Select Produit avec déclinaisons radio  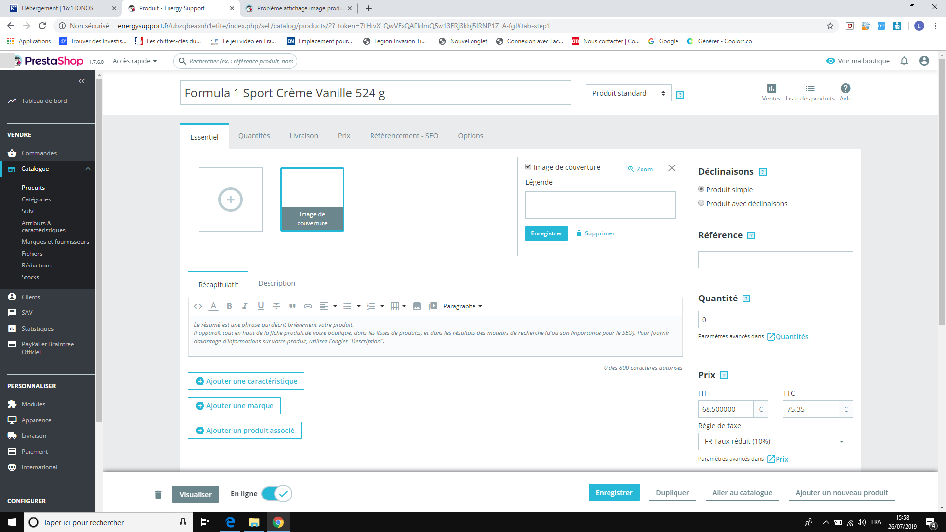(x=701, y=203)
